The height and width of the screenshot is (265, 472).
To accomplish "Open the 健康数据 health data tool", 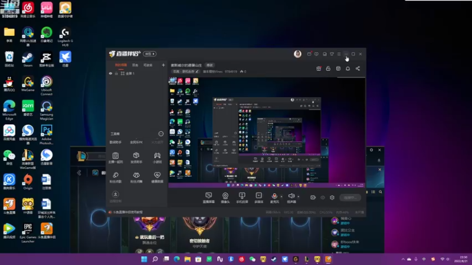I will point(157,177).
